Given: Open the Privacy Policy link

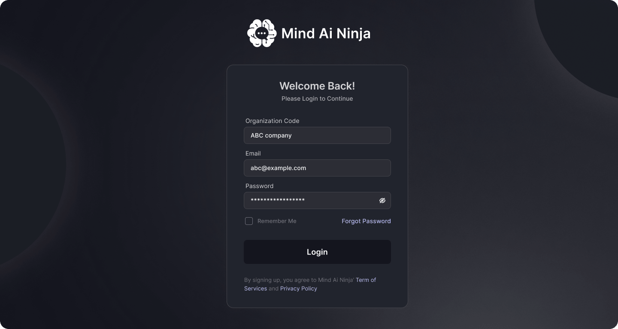Looking at the screenshot, I should click(299, 288).
